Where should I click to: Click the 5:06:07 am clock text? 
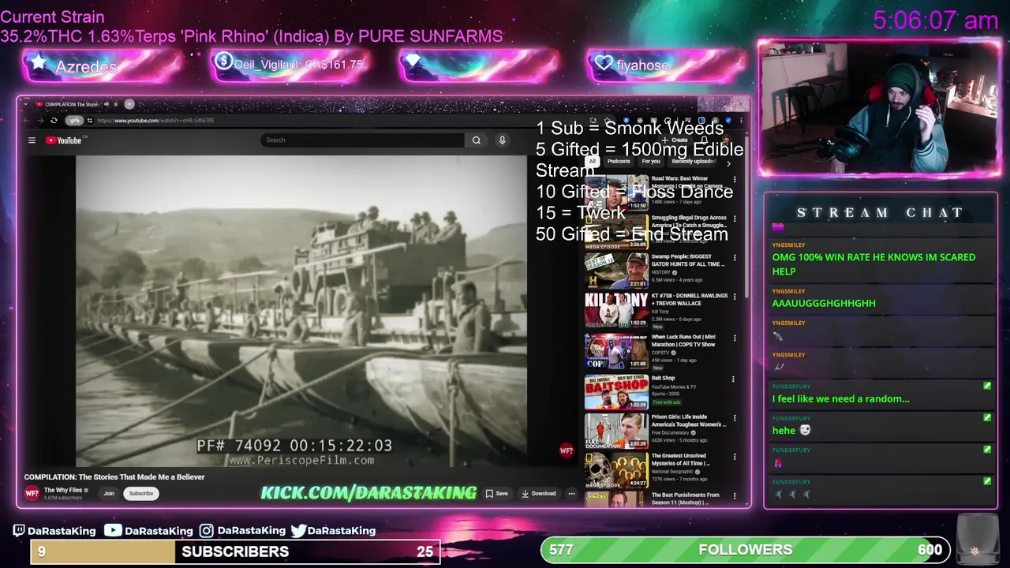[936, 21]
